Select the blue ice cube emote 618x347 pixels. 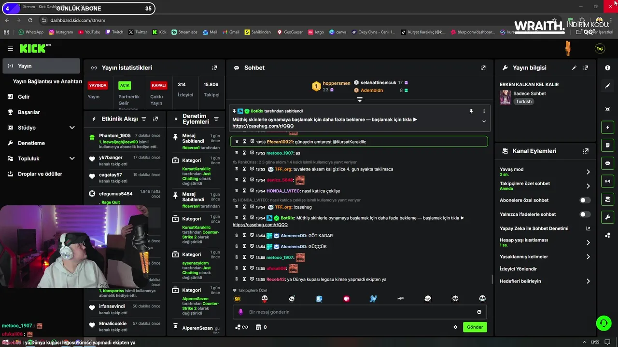click(319, 299)
